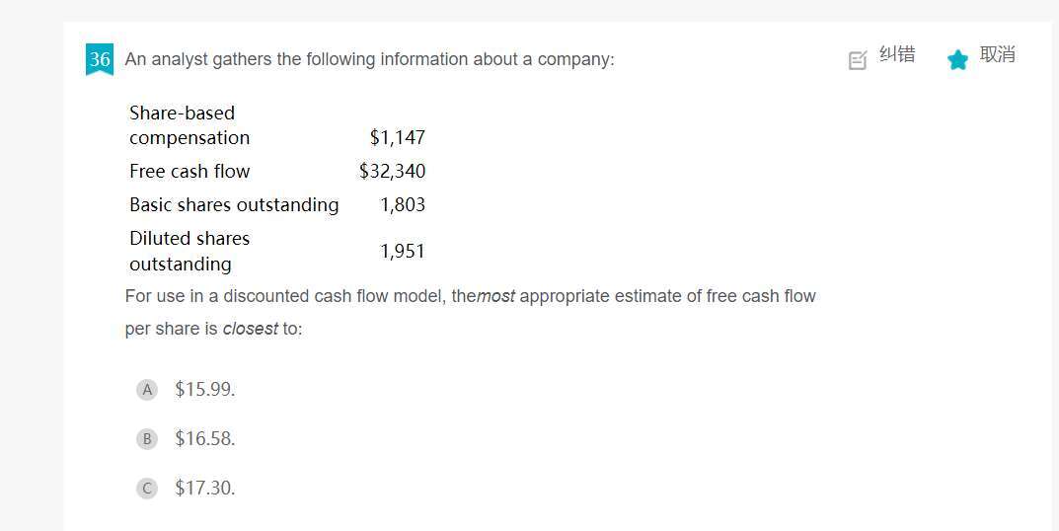Click the Free cash flow row label
The width and height of the screenshot is (1059, 531).
coord(189,171)
